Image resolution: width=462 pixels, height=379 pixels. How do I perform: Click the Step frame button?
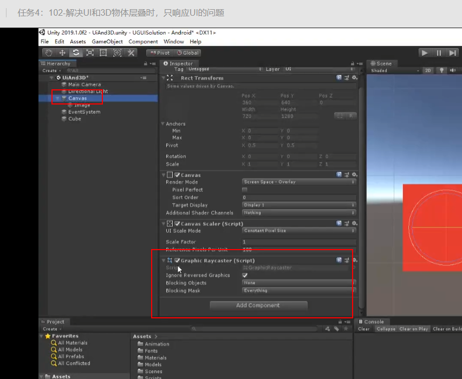coord(453,53)
